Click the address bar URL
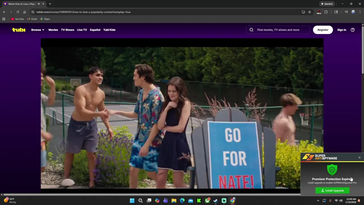The image size is (364, 205). [83, 12]
